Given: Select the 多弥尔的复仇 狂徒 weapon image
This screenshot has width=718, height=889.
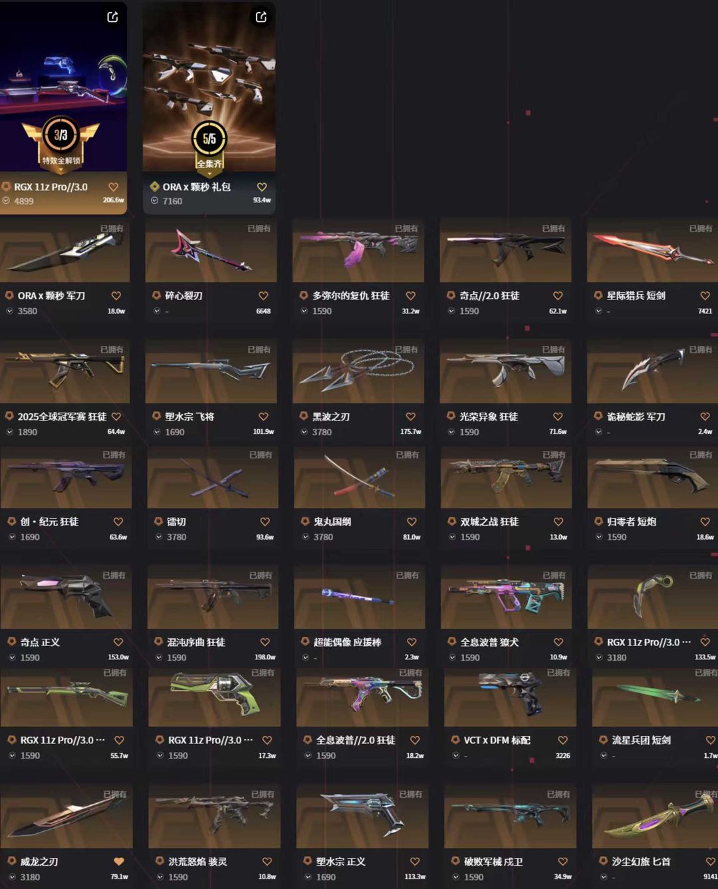Looking at the screenshot, I should click(x=358, y=252).
